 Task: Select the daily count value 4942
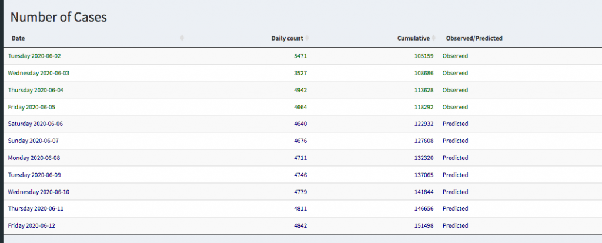[300, 90]
